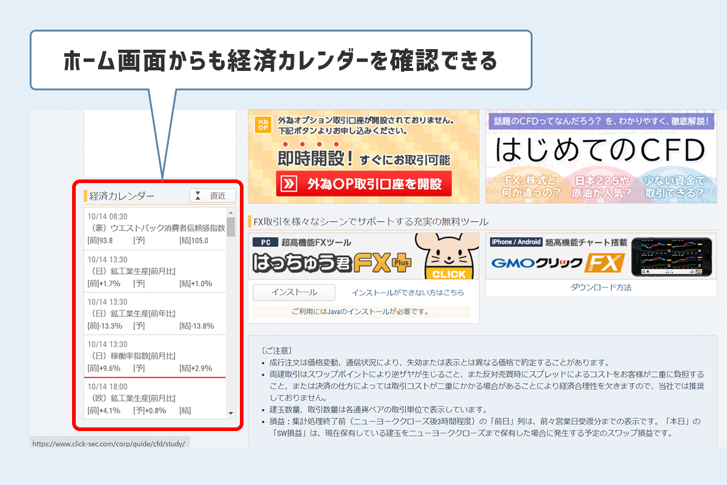The image size is (727, 485).
Task: Select the （欧）鉱工業生産[前月比] entry
Action: [155, 398]
